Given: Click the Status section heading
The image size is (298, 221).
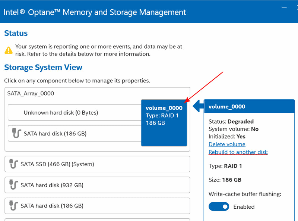Looking at the screenshot, I should coord(16,33).
